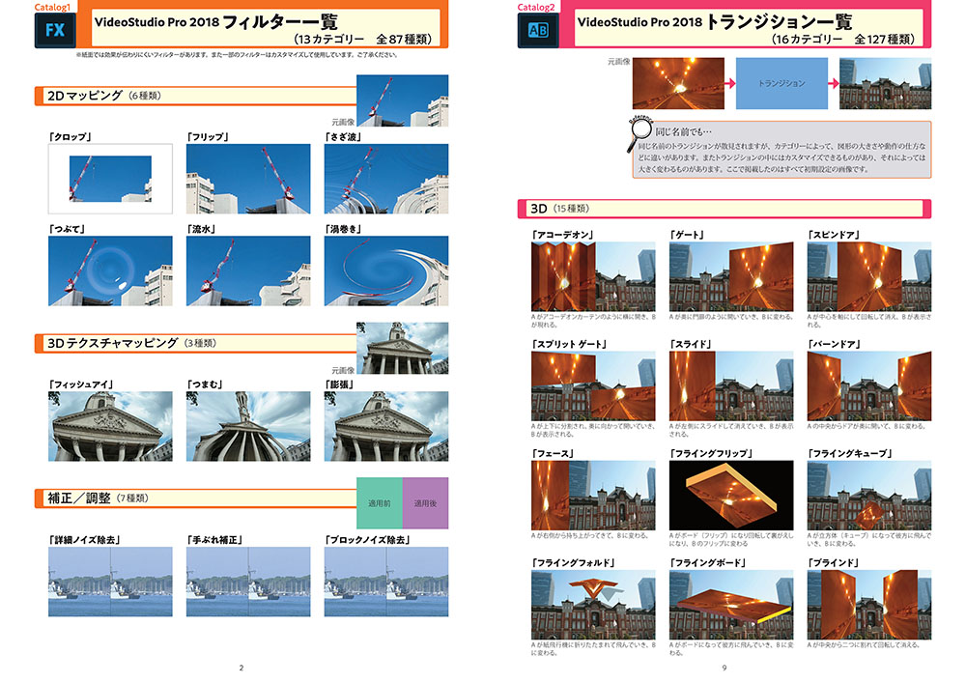This screenshot has width=966, height=683.
Task: Select the 「フライングフリップ」 transition thumbnail
Action: [730, 496]
